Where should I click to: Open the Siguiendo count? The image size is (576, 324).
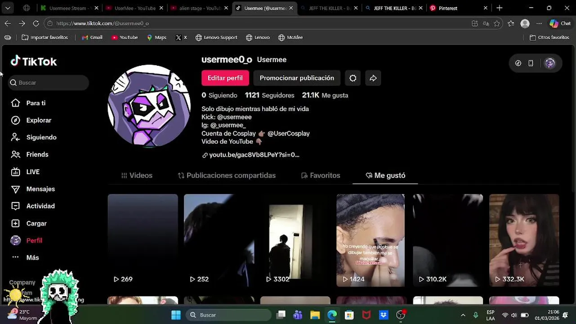point(219,95)
